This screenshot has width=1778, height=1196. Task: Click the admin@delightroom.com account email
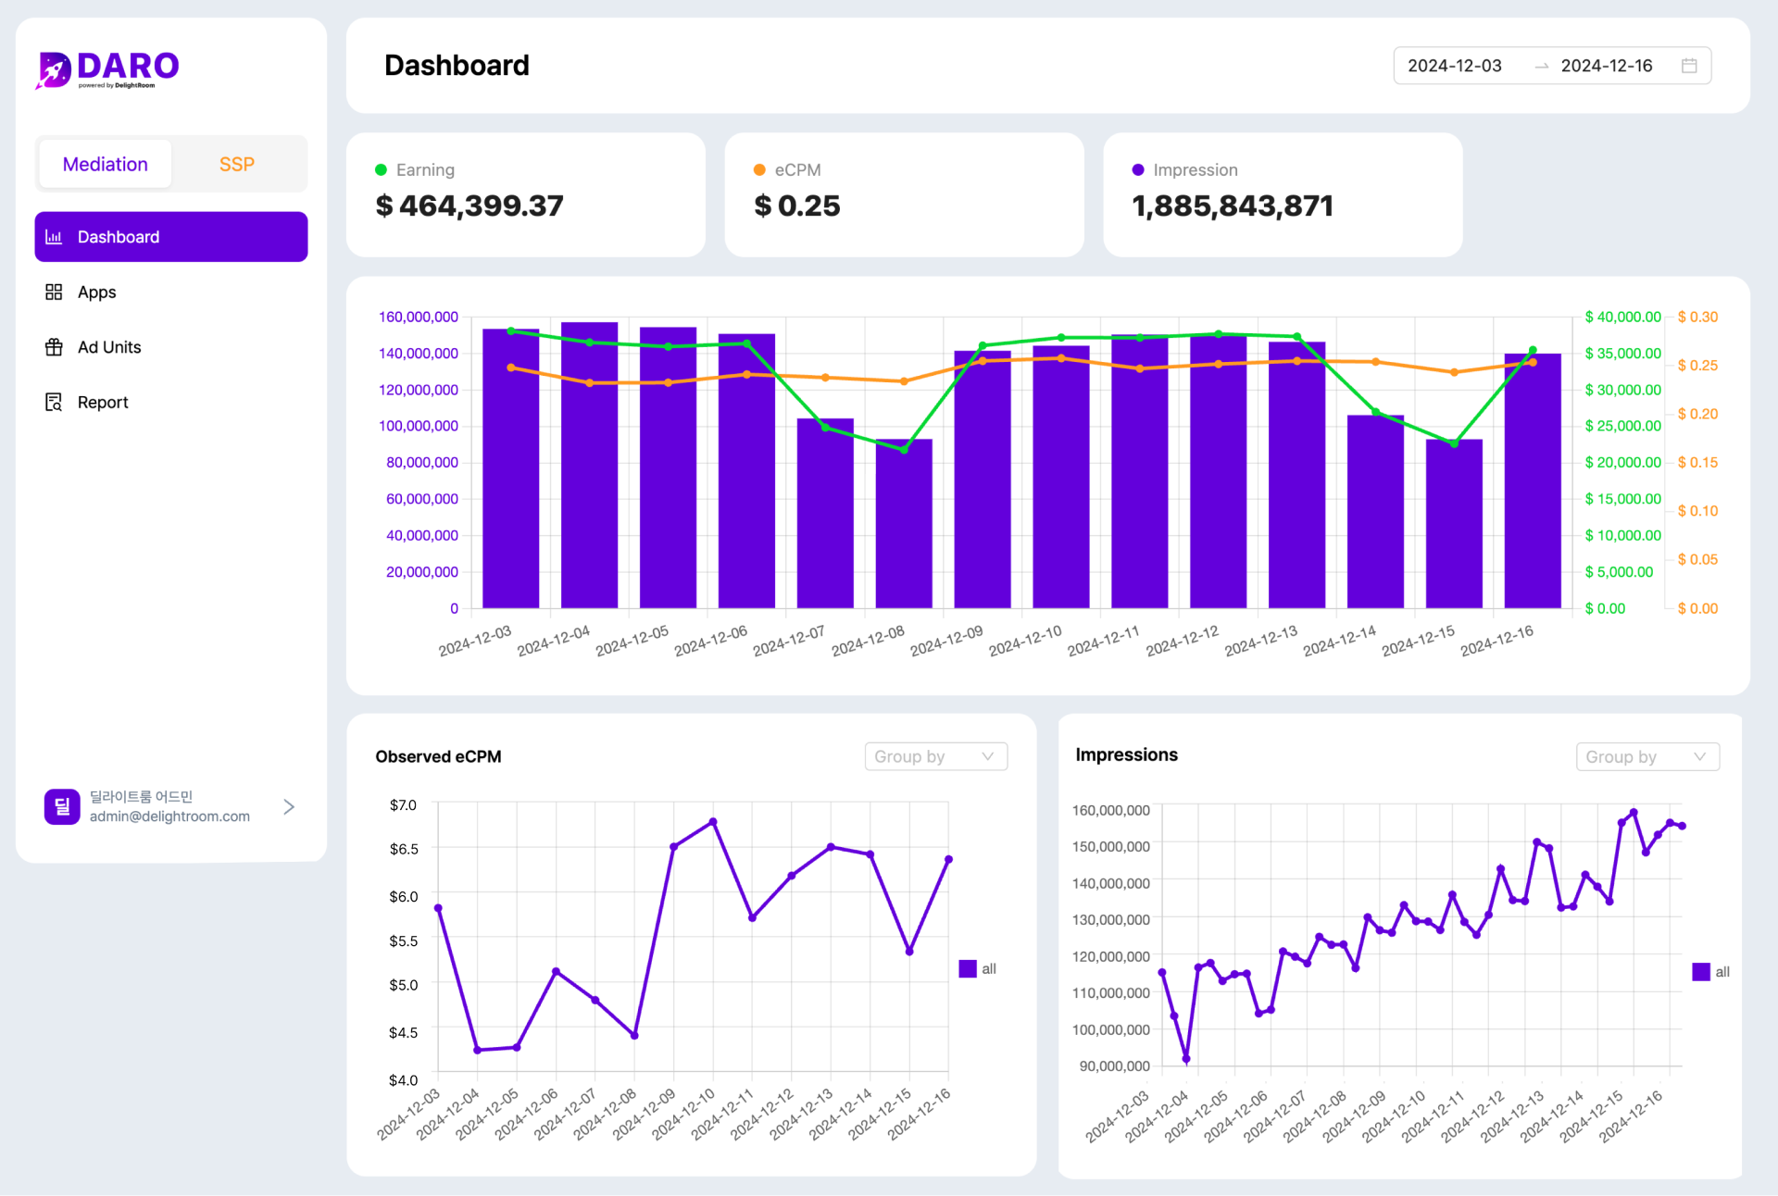tap(169, 816)
